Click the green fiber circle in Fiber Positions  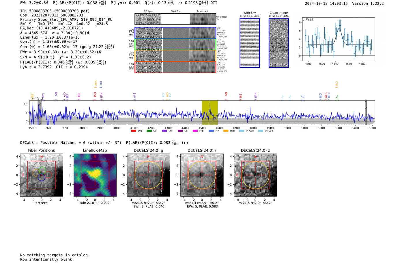pos(42,170)
